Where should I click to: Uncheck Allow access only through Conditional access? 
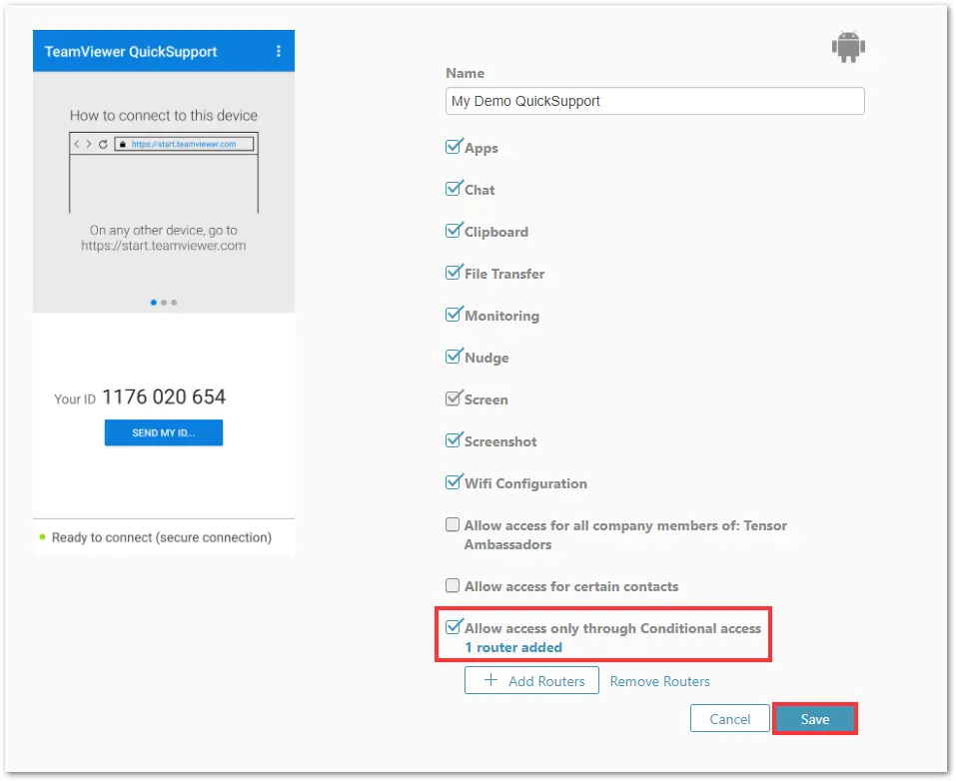tap(453, 627)
